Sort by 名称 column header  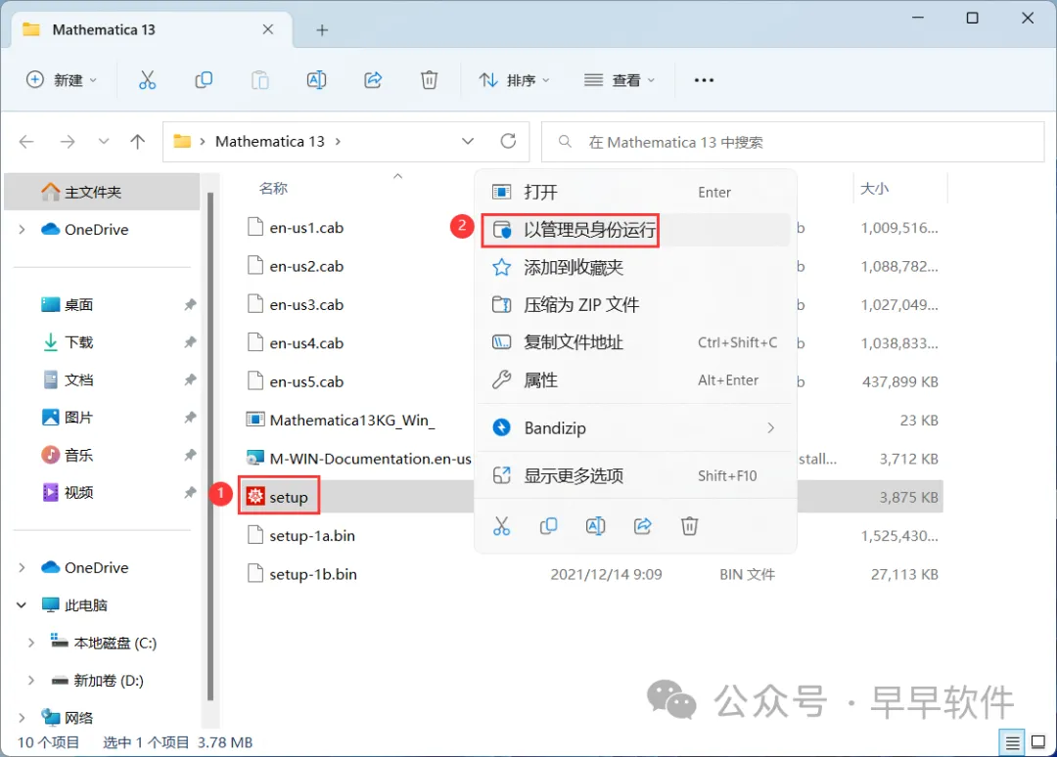tap(273, 189)
